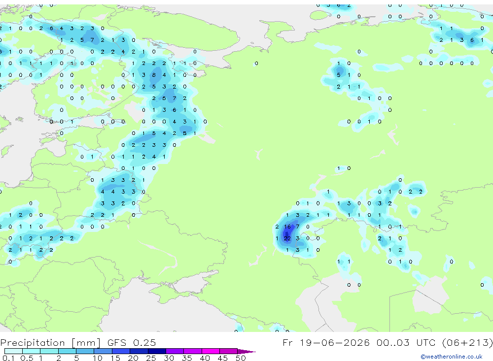Click the legend scale label '30'

[169, 358]
